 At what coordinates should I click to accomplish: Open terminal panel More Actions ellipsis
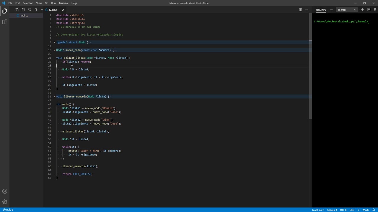331,10
